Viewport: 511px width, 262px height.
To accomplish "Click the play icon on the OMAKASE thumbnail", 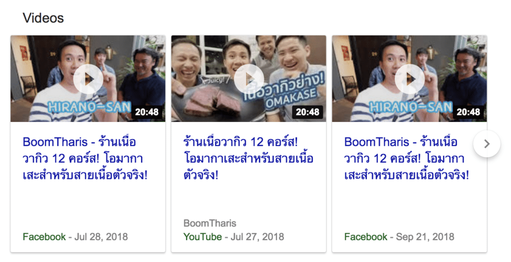I will (249, 79).
